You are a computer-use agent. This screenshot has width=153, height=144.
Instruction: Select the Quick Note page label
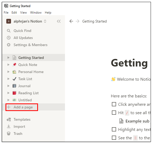tap(28, 65)
